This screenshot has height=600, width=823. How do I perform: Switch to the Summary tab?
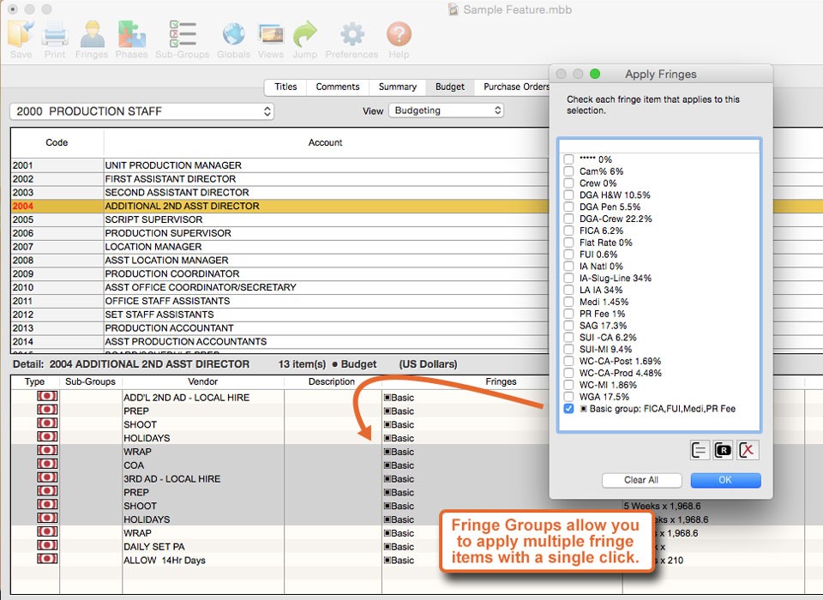coord(397,87)
